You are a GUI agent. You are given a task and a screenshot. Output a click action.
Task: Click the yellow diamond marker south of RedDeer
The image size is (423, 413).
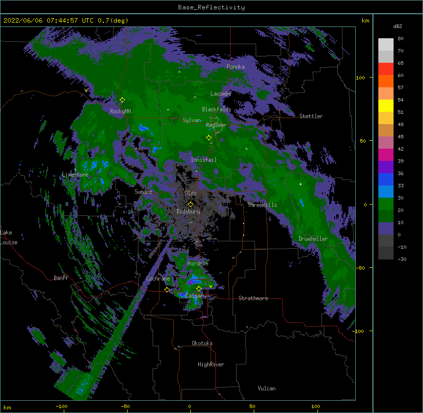click(x=209, y=138)
